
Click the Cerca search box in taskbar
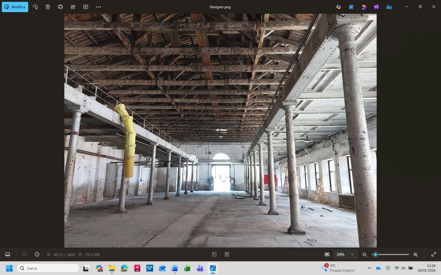48,268
